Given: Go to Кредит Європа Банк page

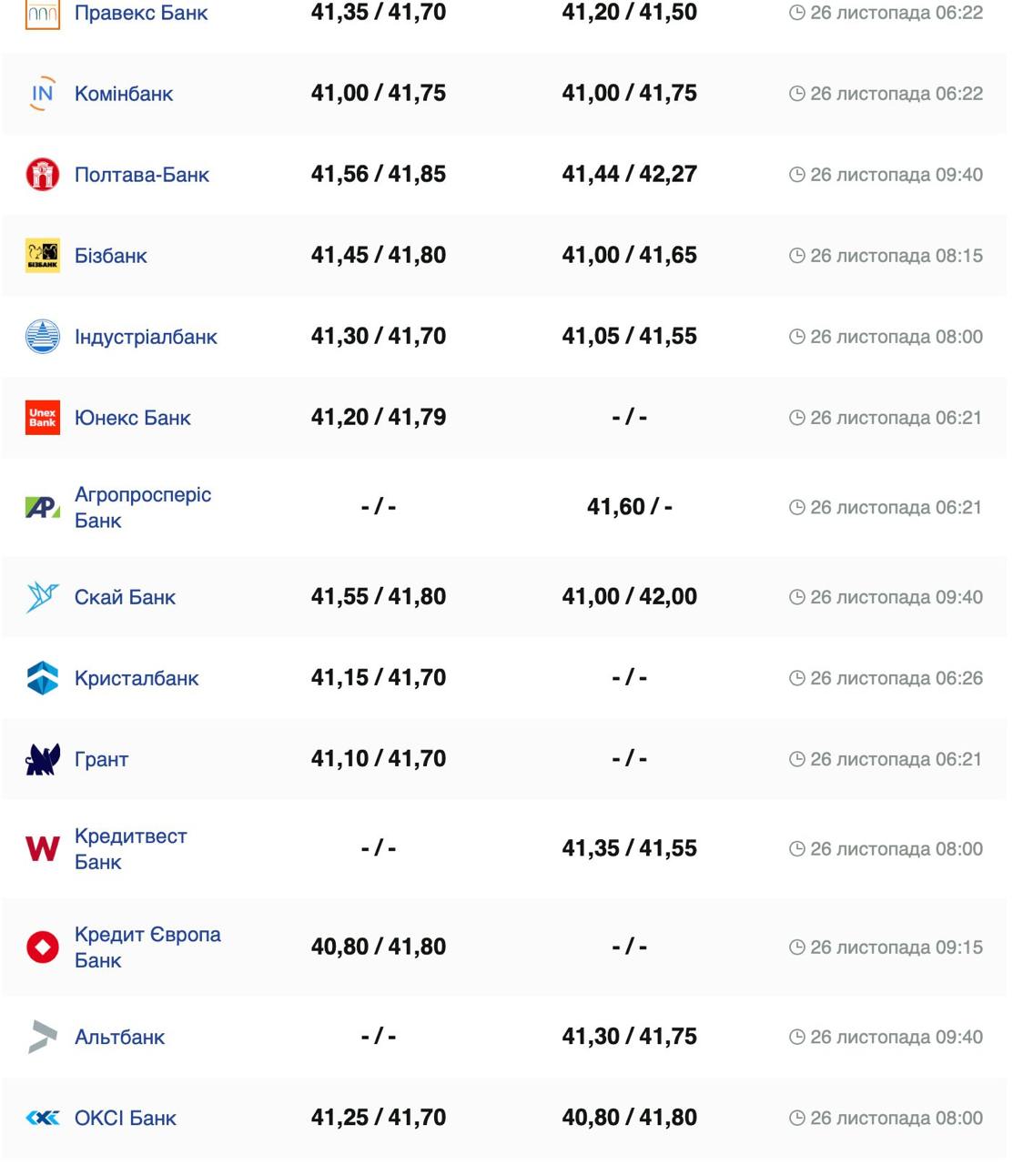Looking at the screenshot, I should pyautogui.click(x=147, y=947).
